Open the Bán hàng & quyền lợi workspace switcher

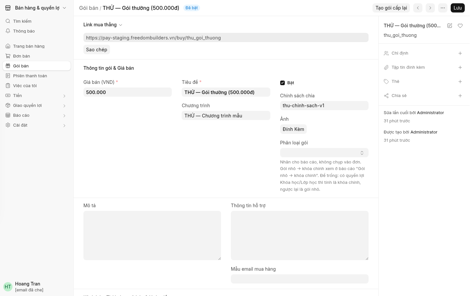36,8
